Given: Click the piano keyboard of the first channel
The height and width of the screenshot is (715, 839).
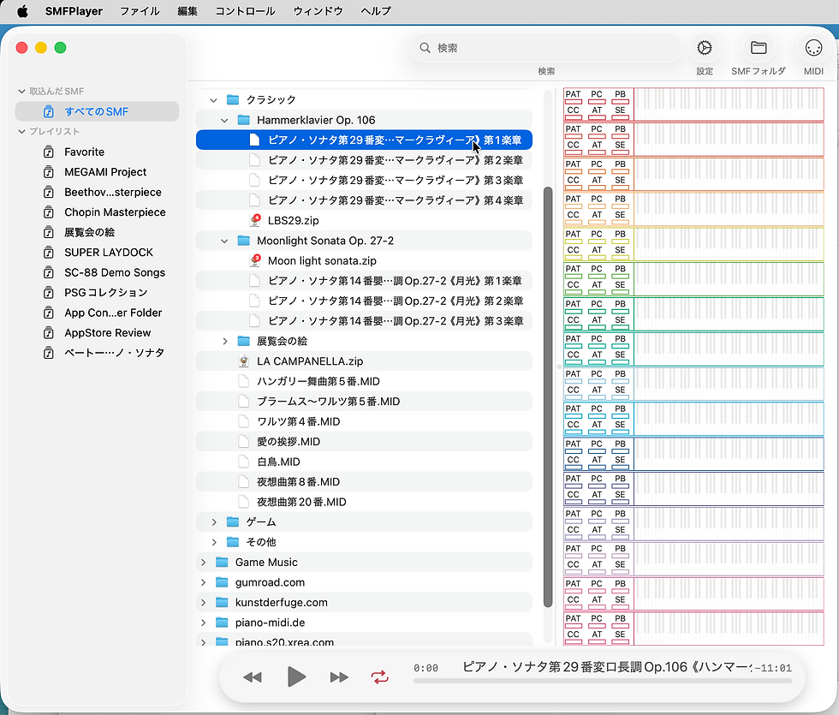Looking at the screenshot, I should [729, 104].
